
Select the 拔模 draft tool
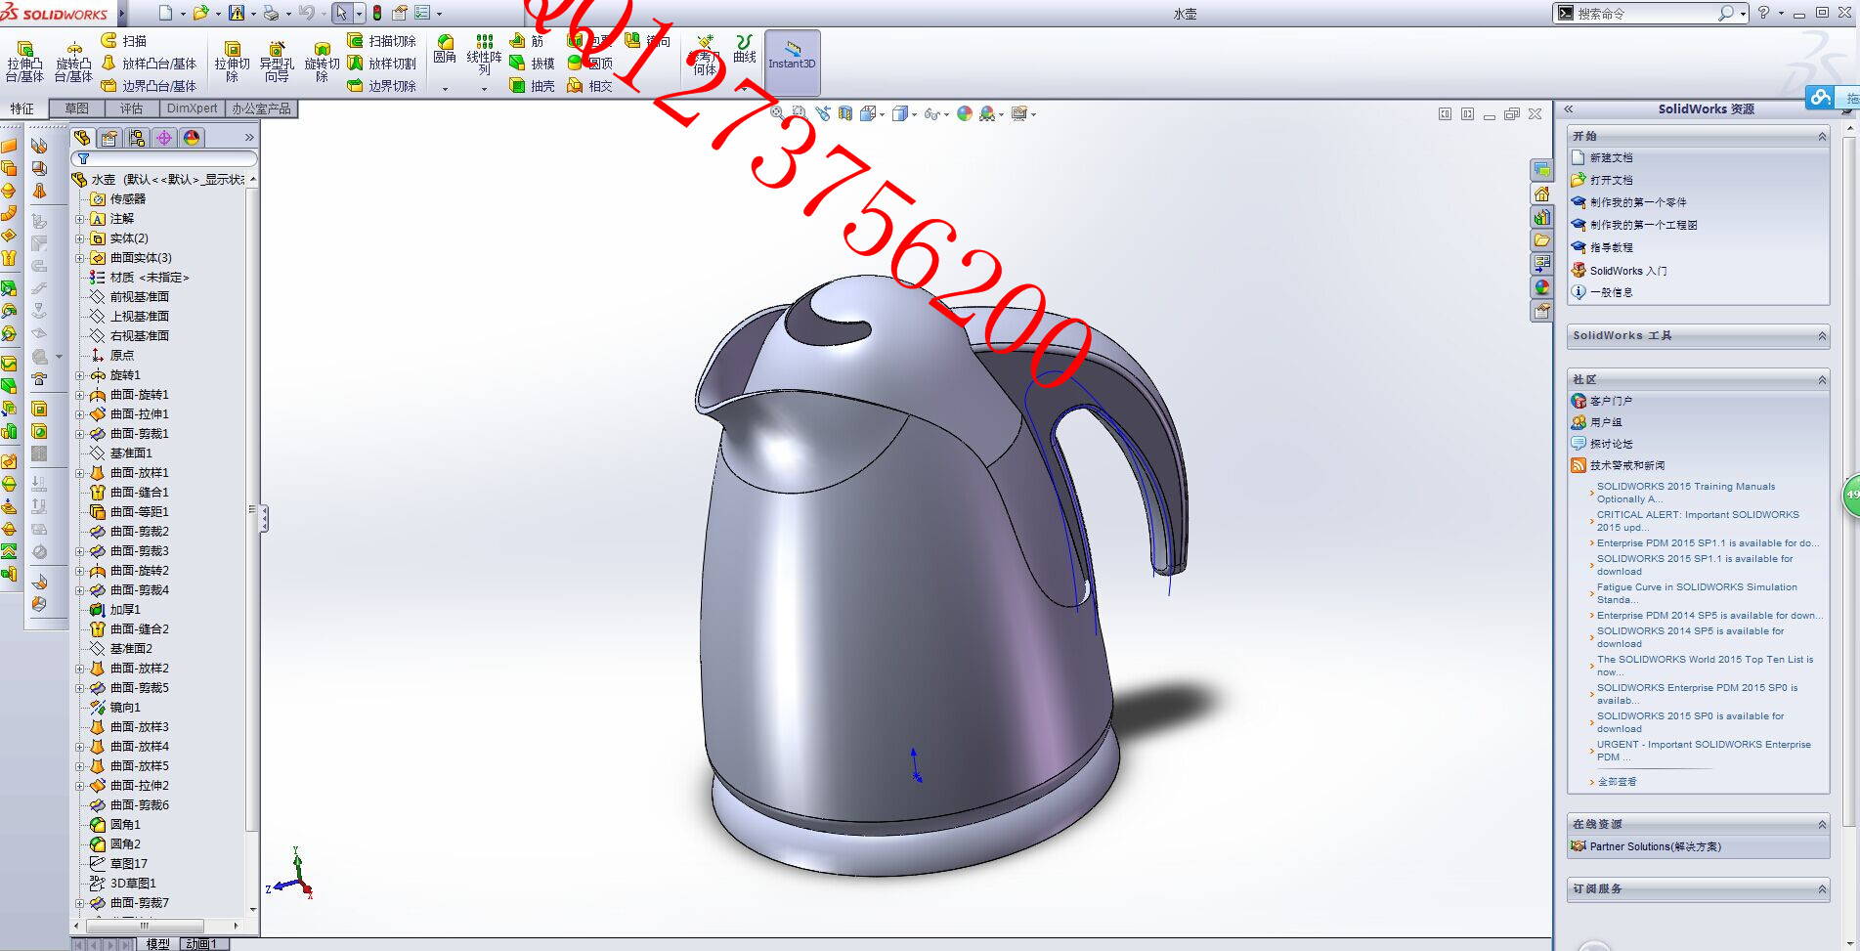pos(533,64)
